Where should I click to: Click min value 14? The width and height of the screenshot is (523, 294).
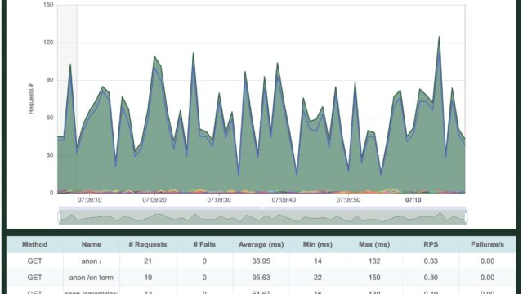coord(318,261)
